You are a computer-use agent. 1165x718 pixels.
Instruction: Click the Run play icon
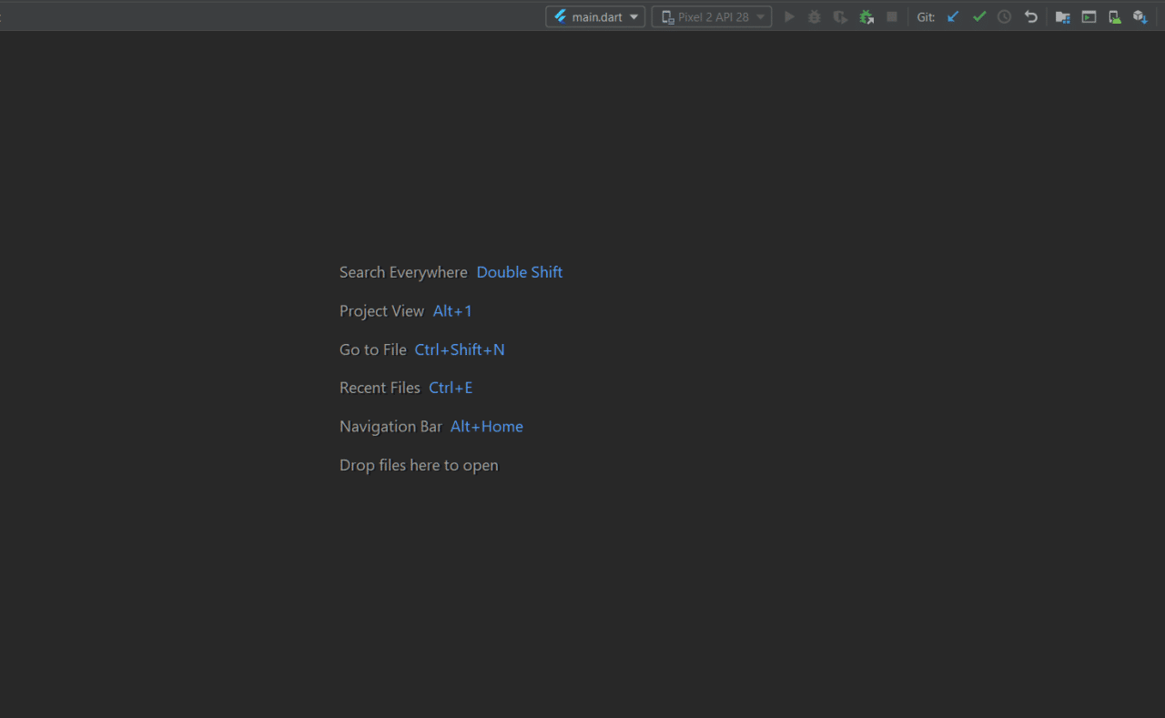(789, 16)
